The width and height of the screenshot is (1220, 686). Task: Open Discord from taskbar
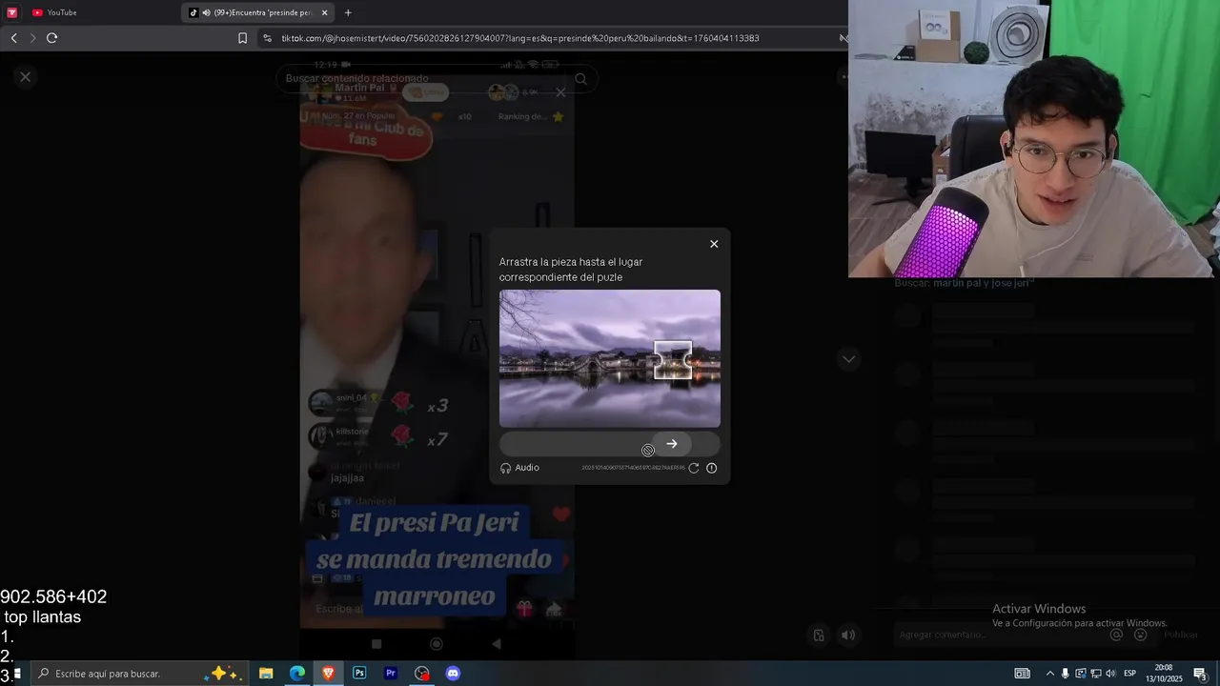(x=454, y=674)
